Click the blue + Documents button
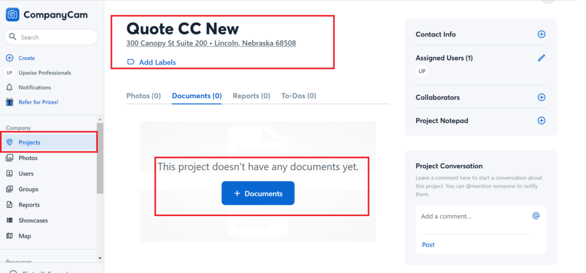The height and width of the screenshot is (273, 586). pos(258,193)
